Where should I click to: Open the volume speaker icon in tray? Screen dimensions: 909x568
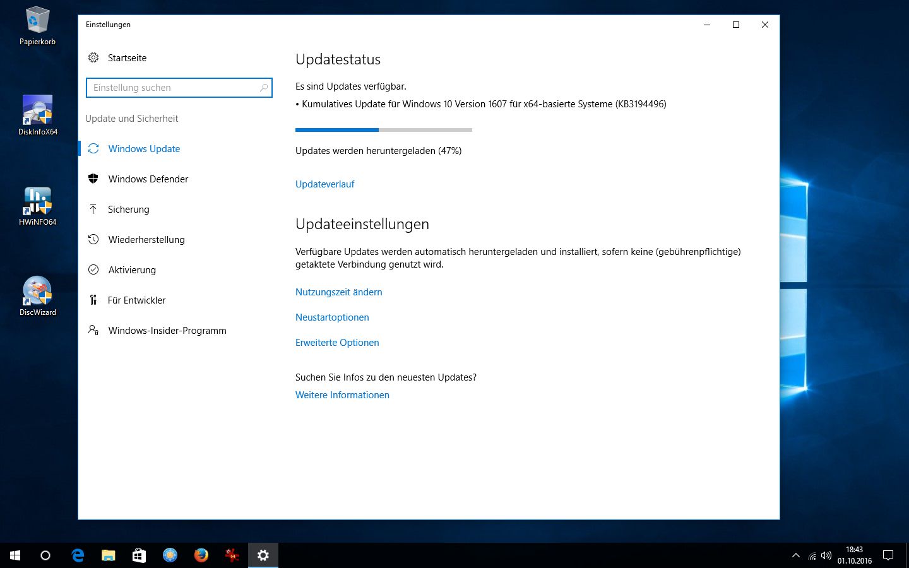coord(826,555)
